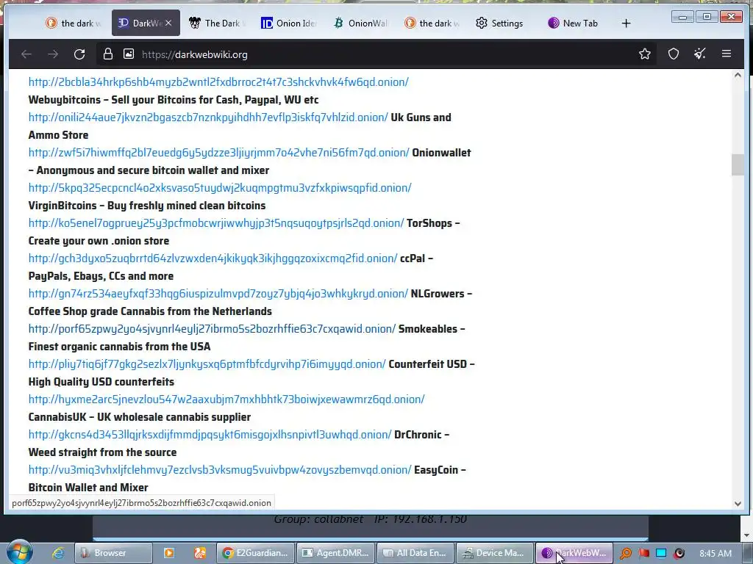Screen dimensions: 753x564
Task: Click the New Identity broom icon
Action: (700, 54)
